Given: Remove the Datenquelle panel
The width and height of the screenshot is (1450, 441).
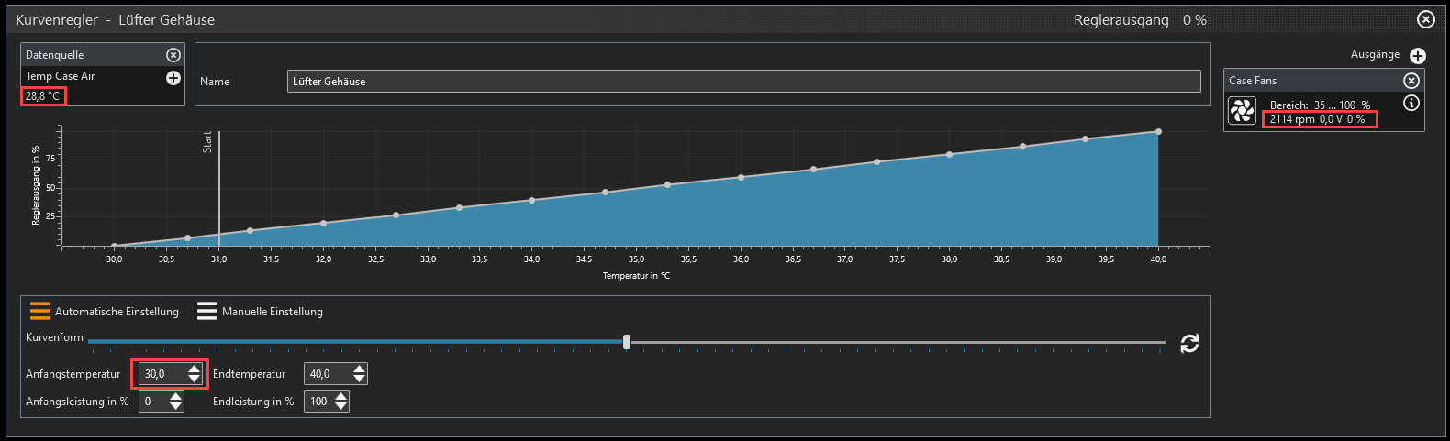Looking at the screenshot, I should pos(173,55).
